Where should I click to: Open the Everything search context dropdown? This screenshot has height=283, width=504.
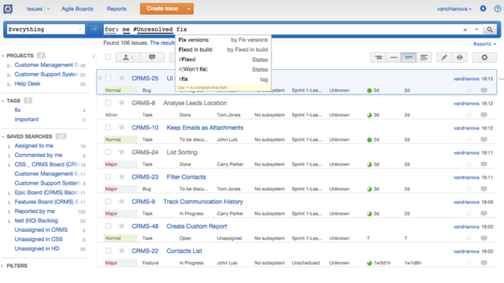tap(46, 29)
